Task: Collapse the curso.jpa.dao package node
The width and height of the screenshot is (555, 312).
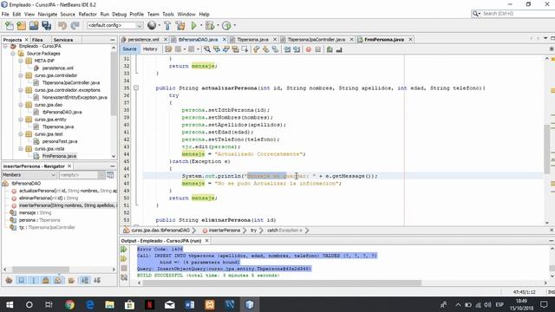Action: click(21, 105)
